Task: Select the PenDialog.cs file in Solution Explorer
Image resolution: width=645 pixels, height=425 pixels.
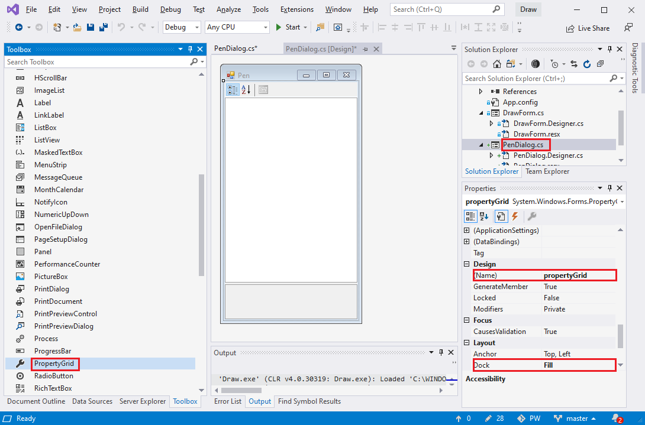Action: [x=523, y=145]
